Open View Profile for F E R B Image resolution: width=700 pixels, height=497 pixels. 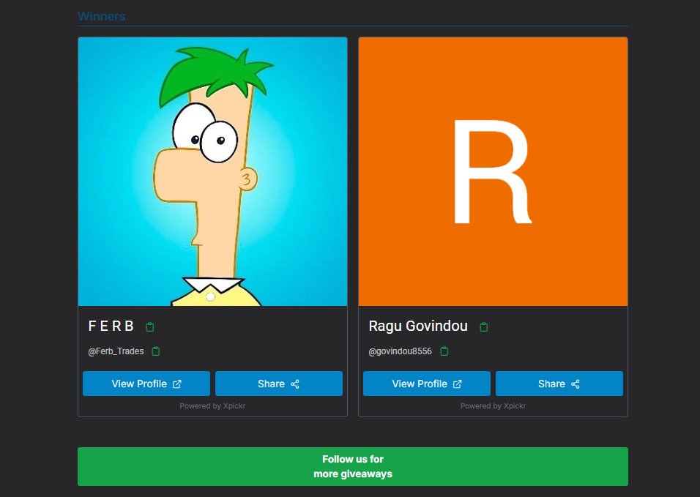(x=146, y=384)
